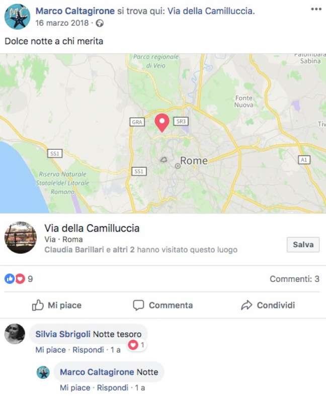326x402 pixels.
Task: Save the place with the Salva button
Action: 303,245
